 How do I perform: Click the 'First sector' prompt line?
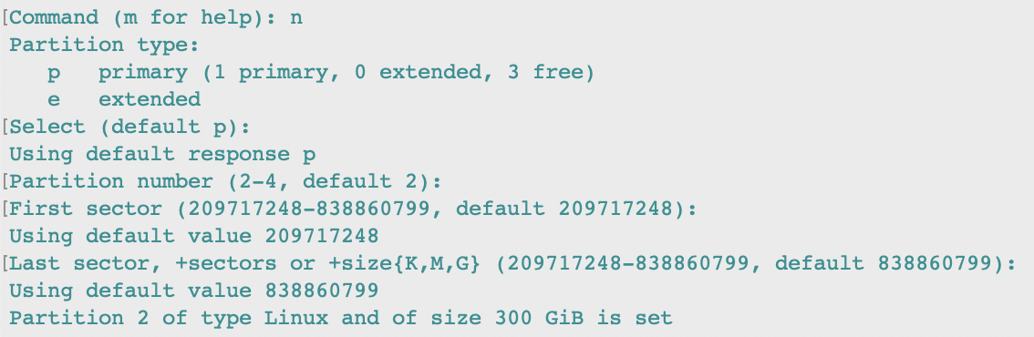[x=353, y=209]
